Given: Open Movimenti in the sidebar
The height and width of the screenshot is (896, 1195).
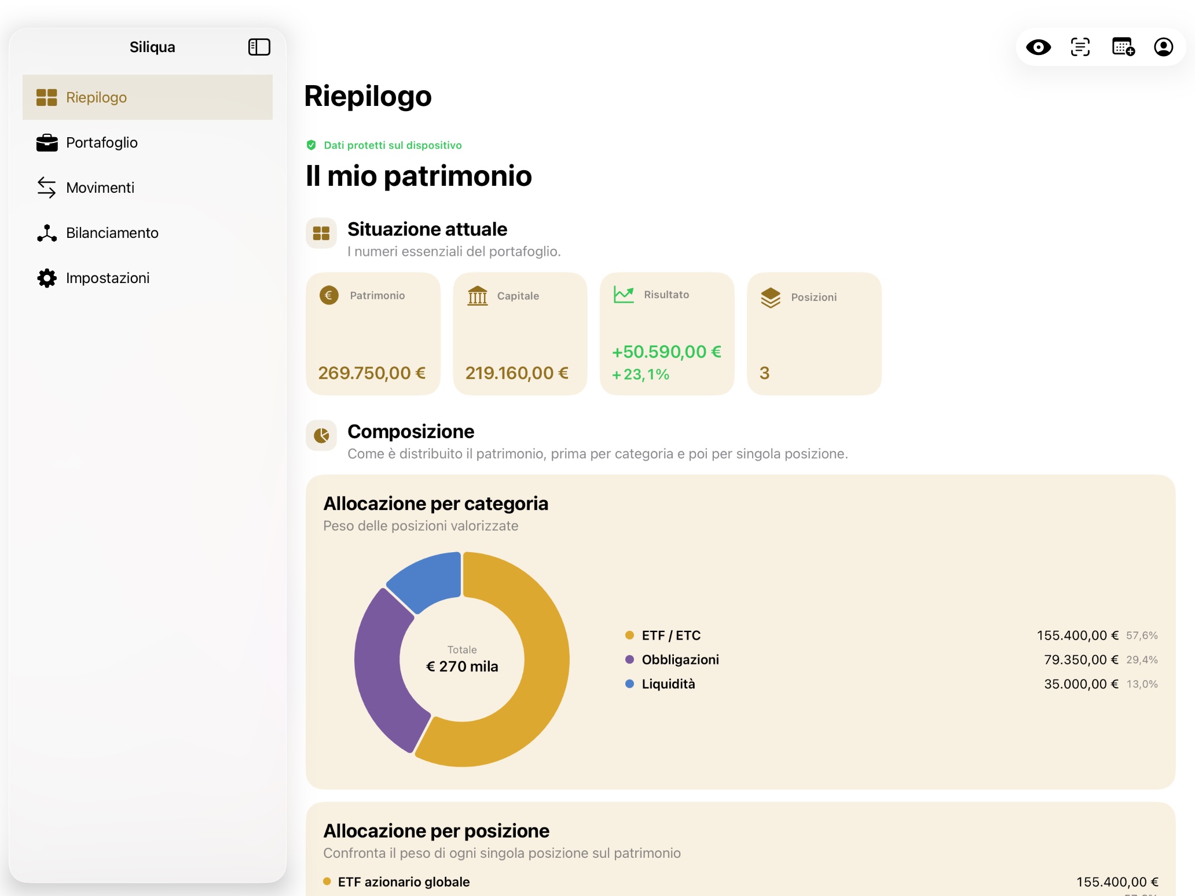Looking at the screenshot, I should click(148, 188).
